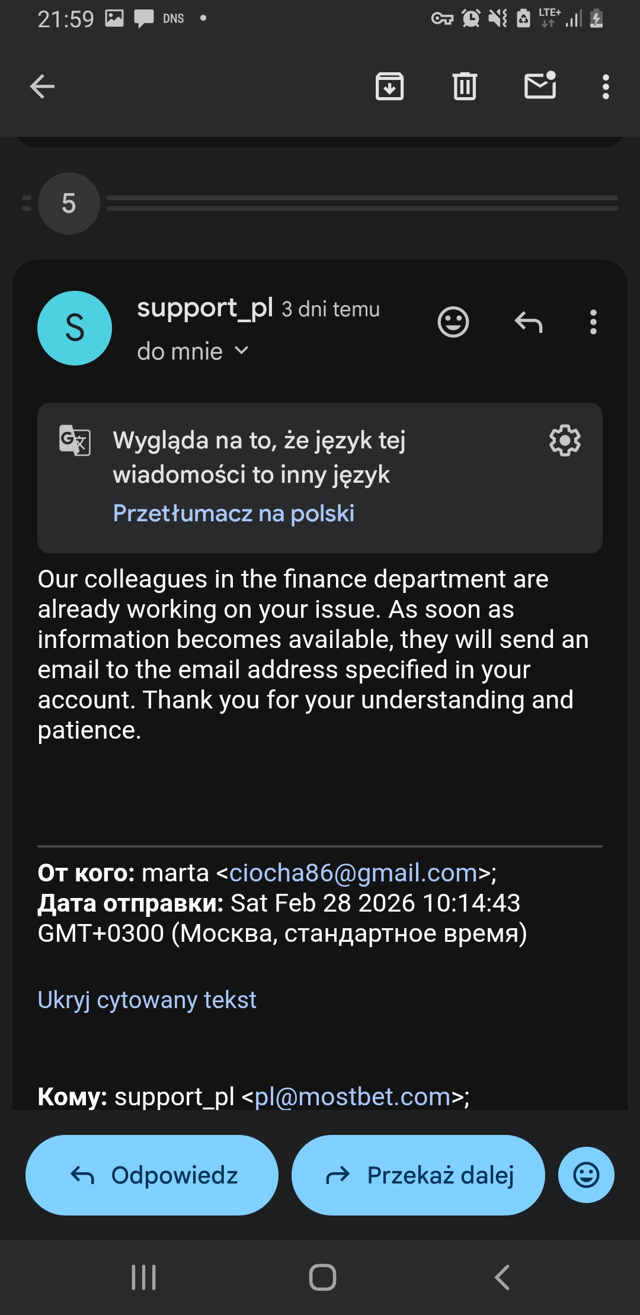Open the ciocha86@gmail.com email link
The height and width of the screenshot is (1315, 640).
tap(353, 873)
